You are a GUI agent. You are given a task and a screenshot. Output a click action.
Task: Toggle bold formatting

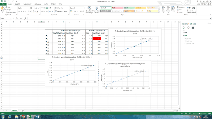[x=19, y=11]
